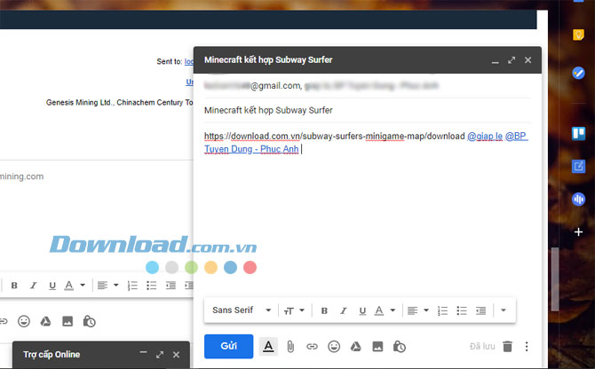Click the @giap le mention link

[x=485, y=136]
